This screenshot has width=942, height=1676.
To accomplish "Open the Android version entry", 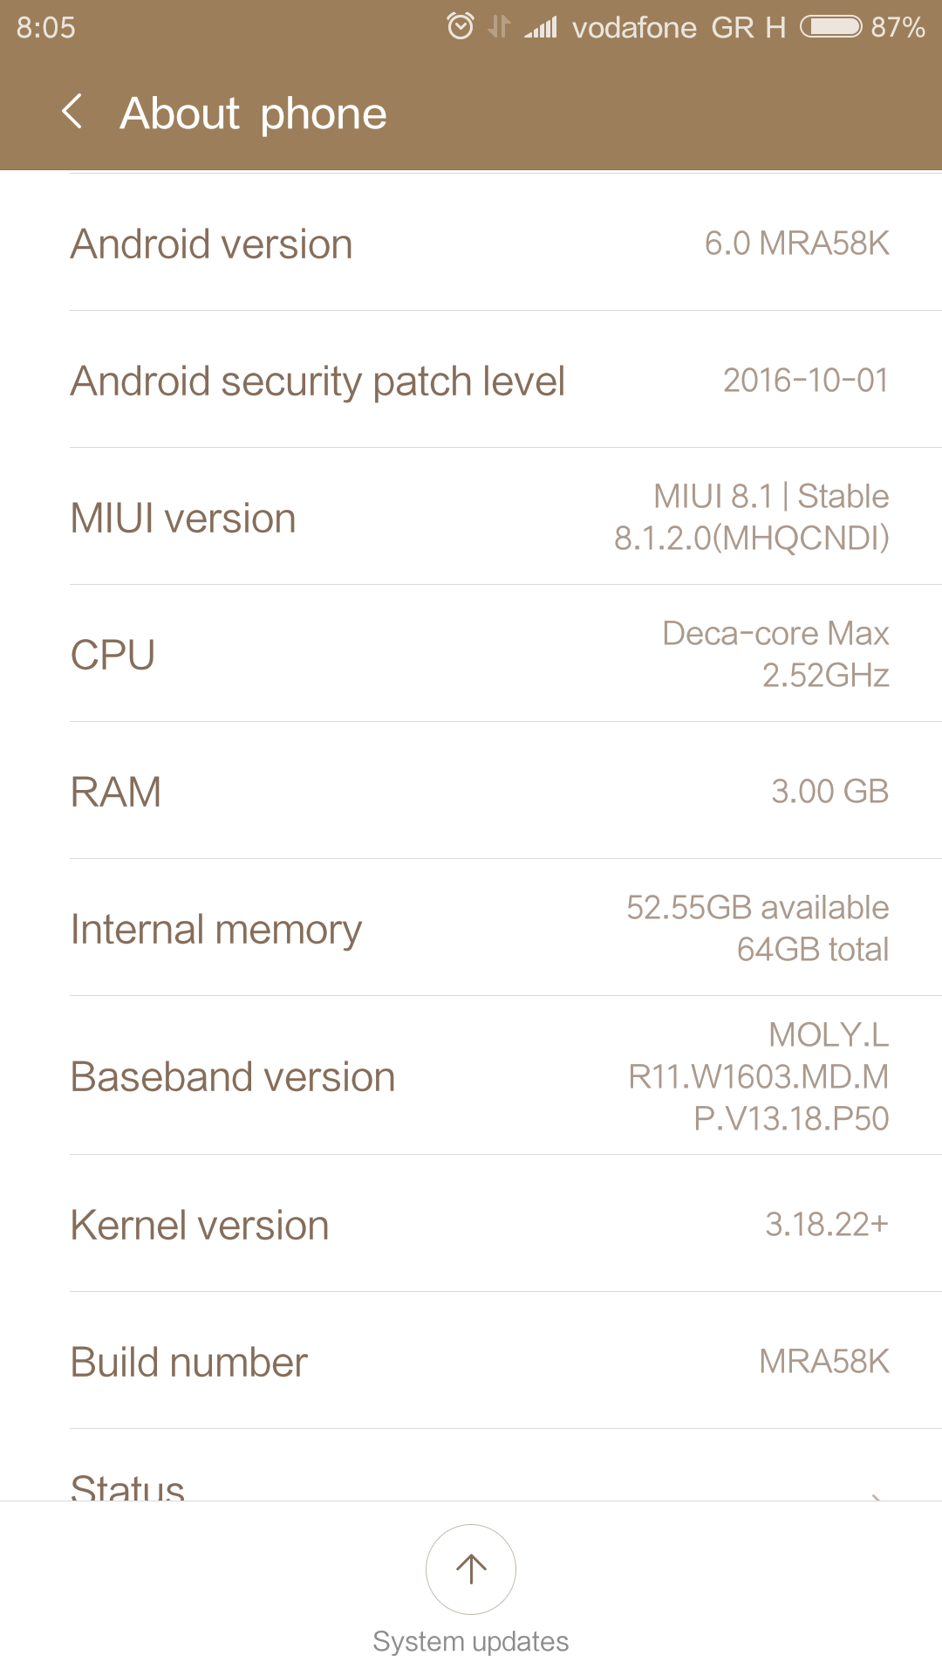I will coord(471,244).
